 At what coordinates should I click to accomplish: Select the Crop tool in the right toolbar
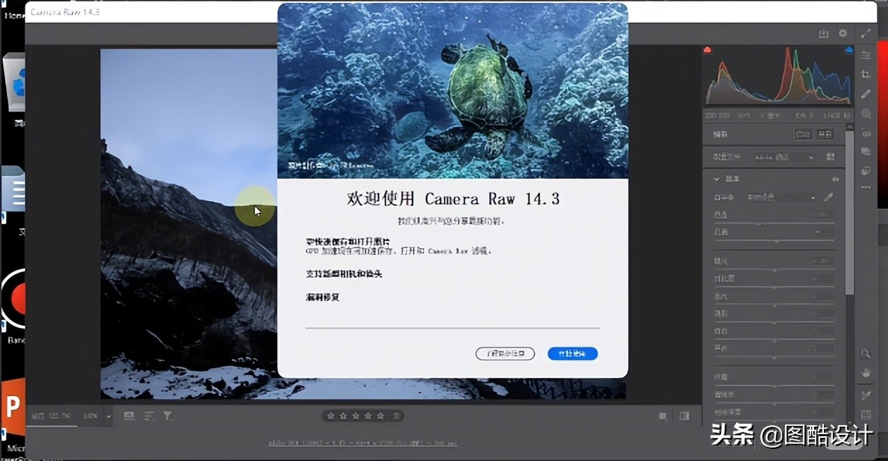(865, 73)
